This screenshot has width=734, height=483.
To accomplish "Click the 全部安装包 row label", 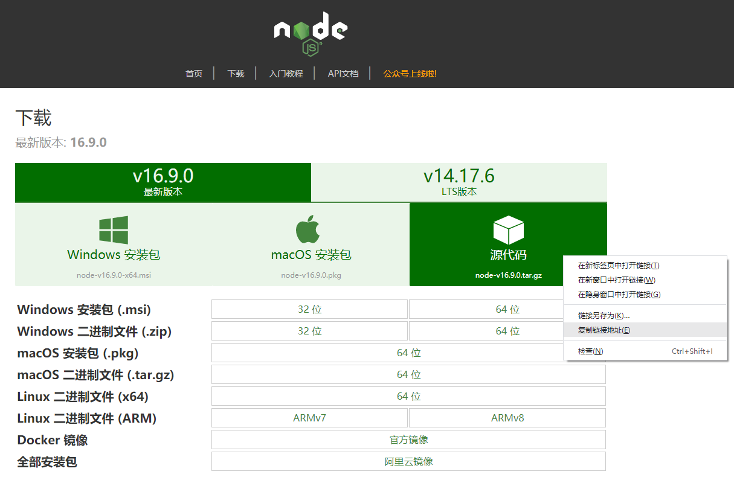I will pyautogui.click(x=47, y=462).
